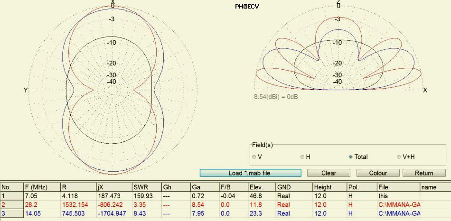The image size is (451, 221).
Task: Enable the V+H field option
Action: (x=399, y=157)
